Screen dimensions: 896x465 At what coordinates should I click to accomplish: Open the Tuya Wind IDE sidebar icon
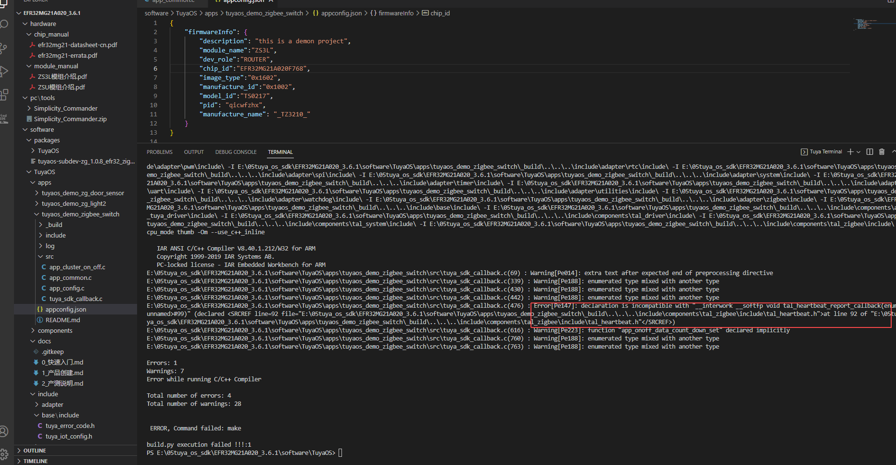[x=4, y=118]
